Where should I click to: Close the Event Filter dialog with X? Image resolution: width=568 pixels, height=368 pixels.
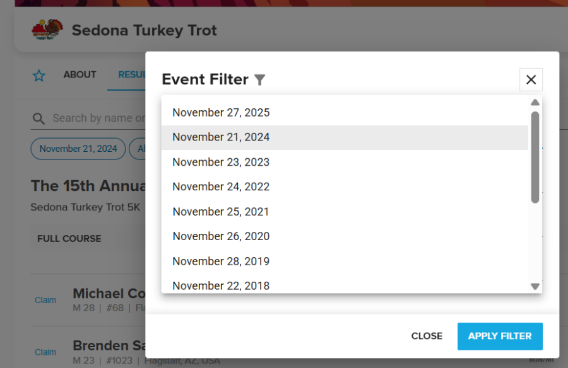coord(531,79)
